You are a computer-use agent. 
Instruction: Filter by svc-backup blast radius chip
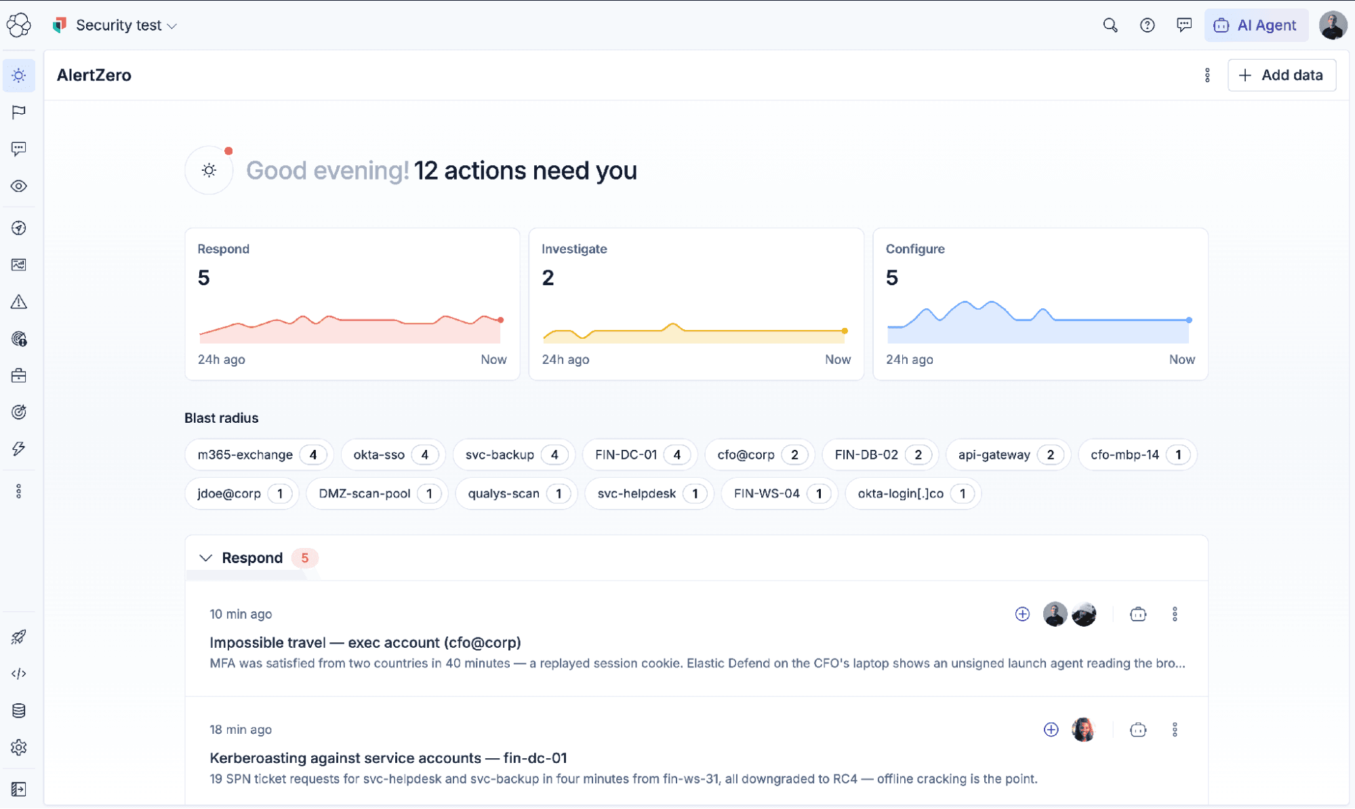(x=514, y=455)
